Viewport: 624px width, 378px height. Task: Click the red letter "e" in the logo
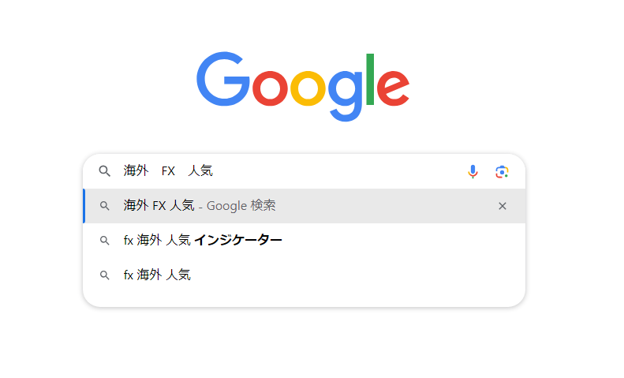tap(392, 87)
